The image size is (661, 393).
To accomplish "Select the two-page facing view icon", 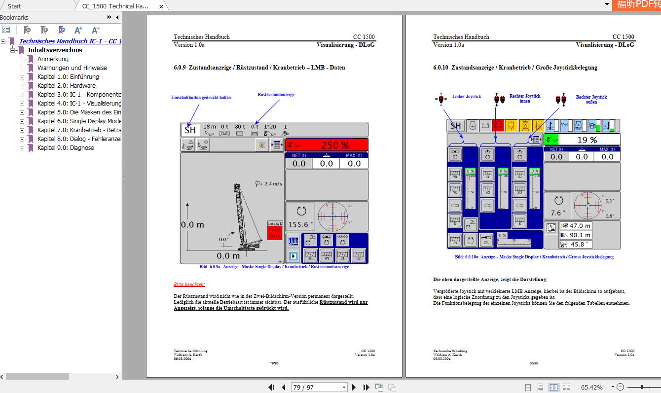I will click(553, 387).
